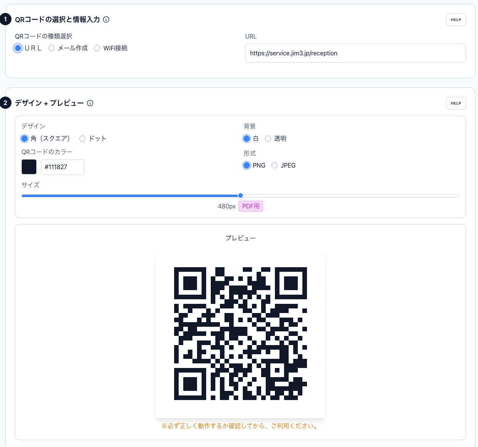The image size is (478, 447).
Task: Select the WiFi接続 radio option
Action: (x=97, y=48)
